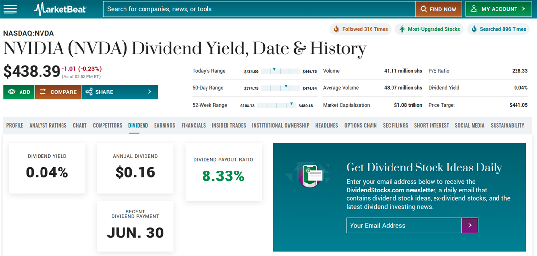Open MY ACCOUNT button
The height and width of the screenshot is (256, 537).
pyautogui.click(x=498, y=9)
